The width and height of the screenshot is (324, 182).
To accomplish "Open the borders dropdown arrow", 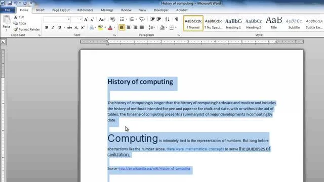I will (176, 27).
